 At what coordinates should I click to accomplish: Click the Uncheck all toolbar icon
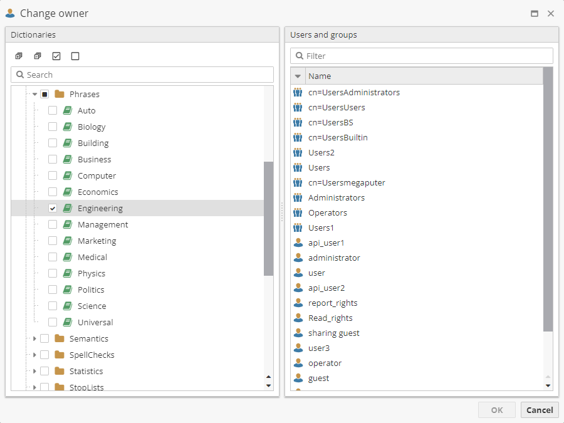[75, 56]
